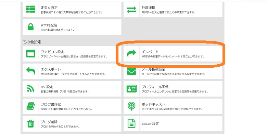This screenshot has height=134, width=267.
Task: Click description MT形式の記事データをインポートすることができます
Action: (173, 56)
